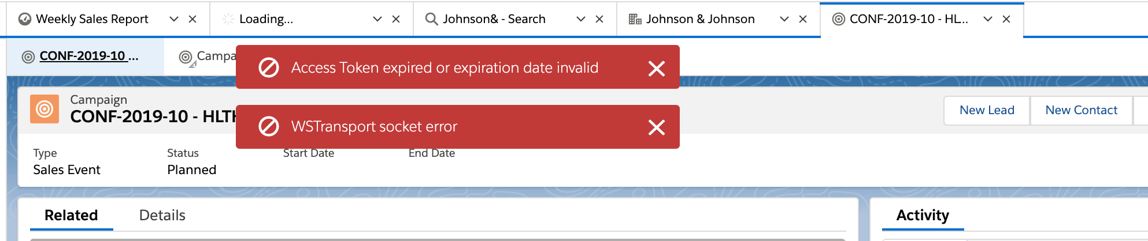Screen dimensions: 1148x241
Task: Dismiss the WSTransport socket error toast
Action: [x=657, y=127]
